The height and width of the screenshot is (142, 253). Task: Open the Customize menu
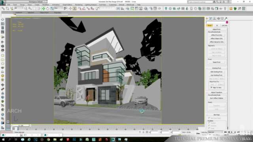coord(113,5)
